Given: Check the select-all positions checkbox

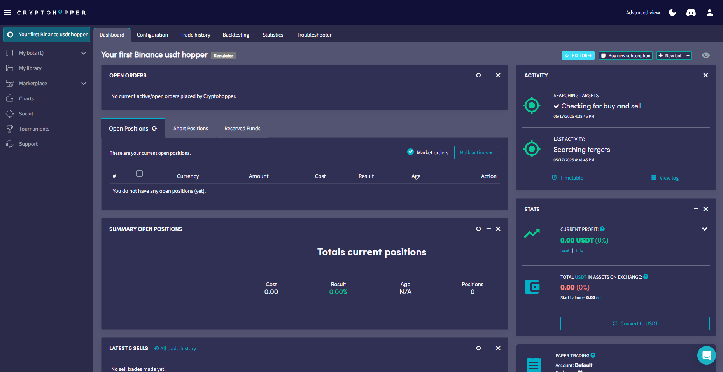Looking at the screenshot, I should (139, 174).
